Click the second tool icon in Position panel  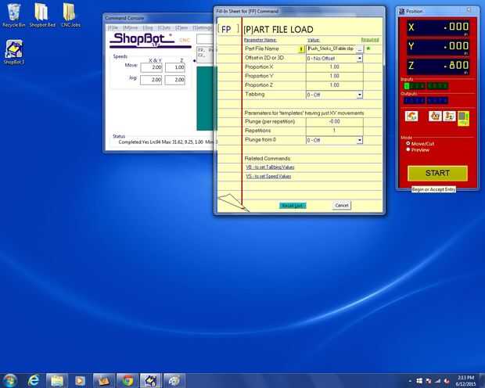[435, 117]
